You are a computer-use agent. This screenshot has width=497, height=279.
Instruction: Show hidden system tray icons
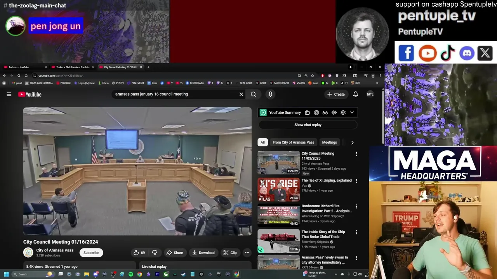point(335,274)
